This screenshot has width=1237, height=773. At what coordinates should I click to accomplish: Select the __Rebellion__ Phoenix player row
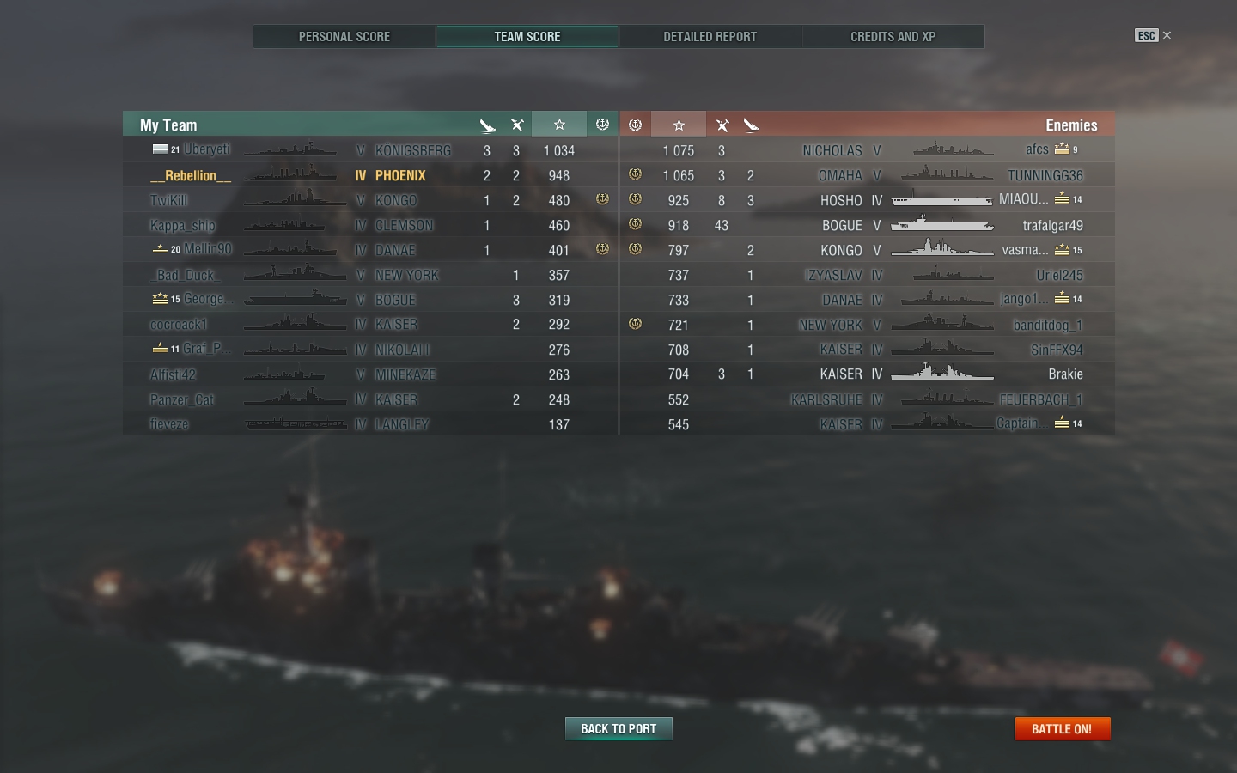(x=370, y=175)
